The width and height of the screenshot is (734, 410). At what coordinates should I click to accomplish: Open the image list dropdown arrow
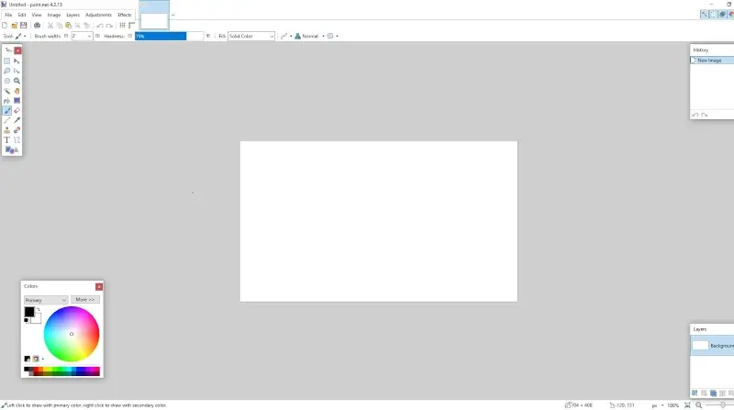pyautogui.click(x=173, y=15)
